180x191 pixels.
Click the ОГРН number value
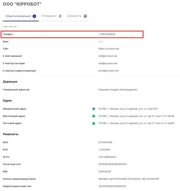click(x=107, y=157)
